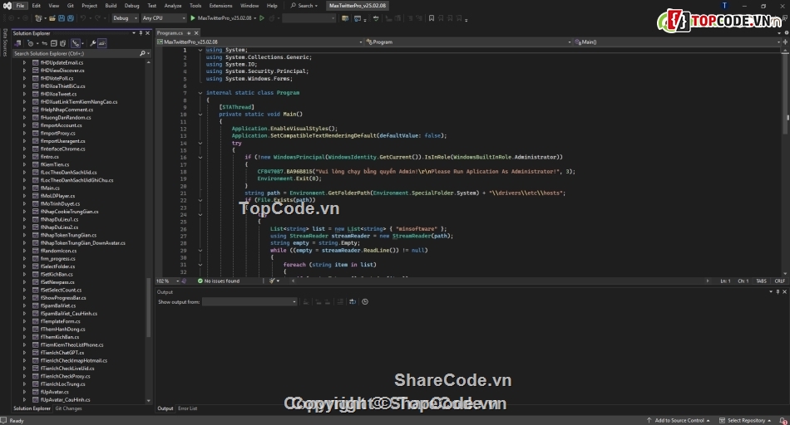Open the Analyze menu

[173, 6]
